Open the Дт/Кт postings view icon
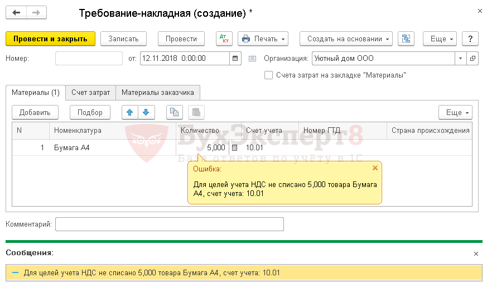This screenshot has height=287, width=487. (x=224, y=39)
